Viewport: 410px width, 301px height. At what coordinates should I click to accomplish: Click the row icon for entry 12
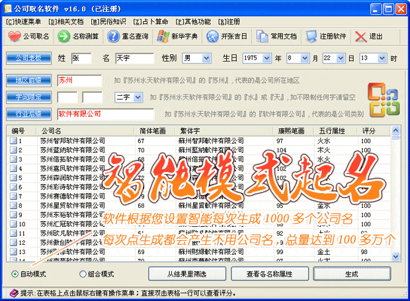13,242
